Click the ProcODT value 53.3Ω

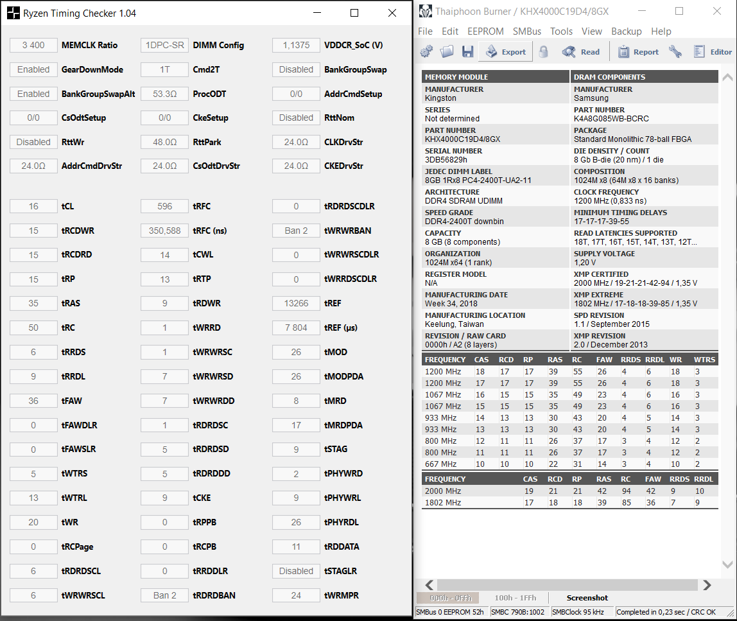coord(164,94)
